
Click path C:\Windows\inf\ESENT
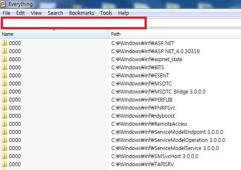click(140, 76)
